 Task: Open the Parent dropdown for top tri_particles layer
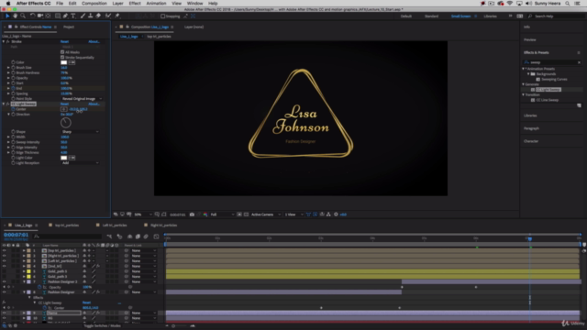coord(143,250)
